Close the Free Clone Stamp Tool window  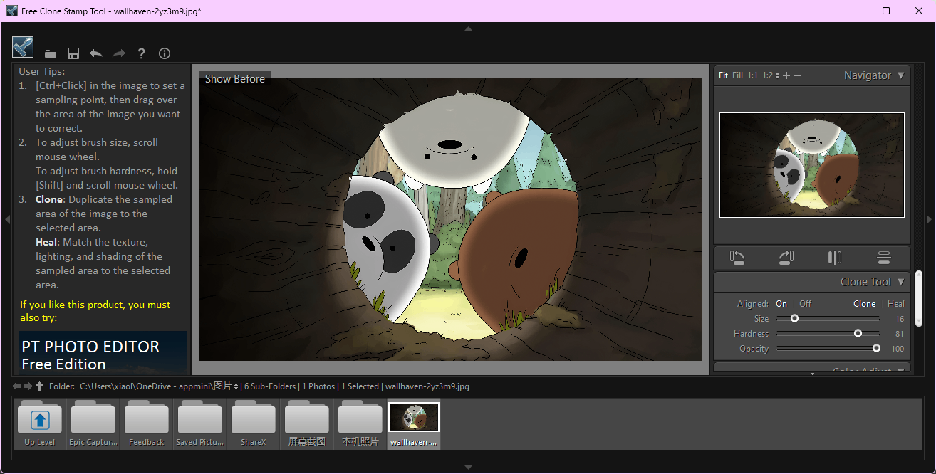[x=919, y=11]
